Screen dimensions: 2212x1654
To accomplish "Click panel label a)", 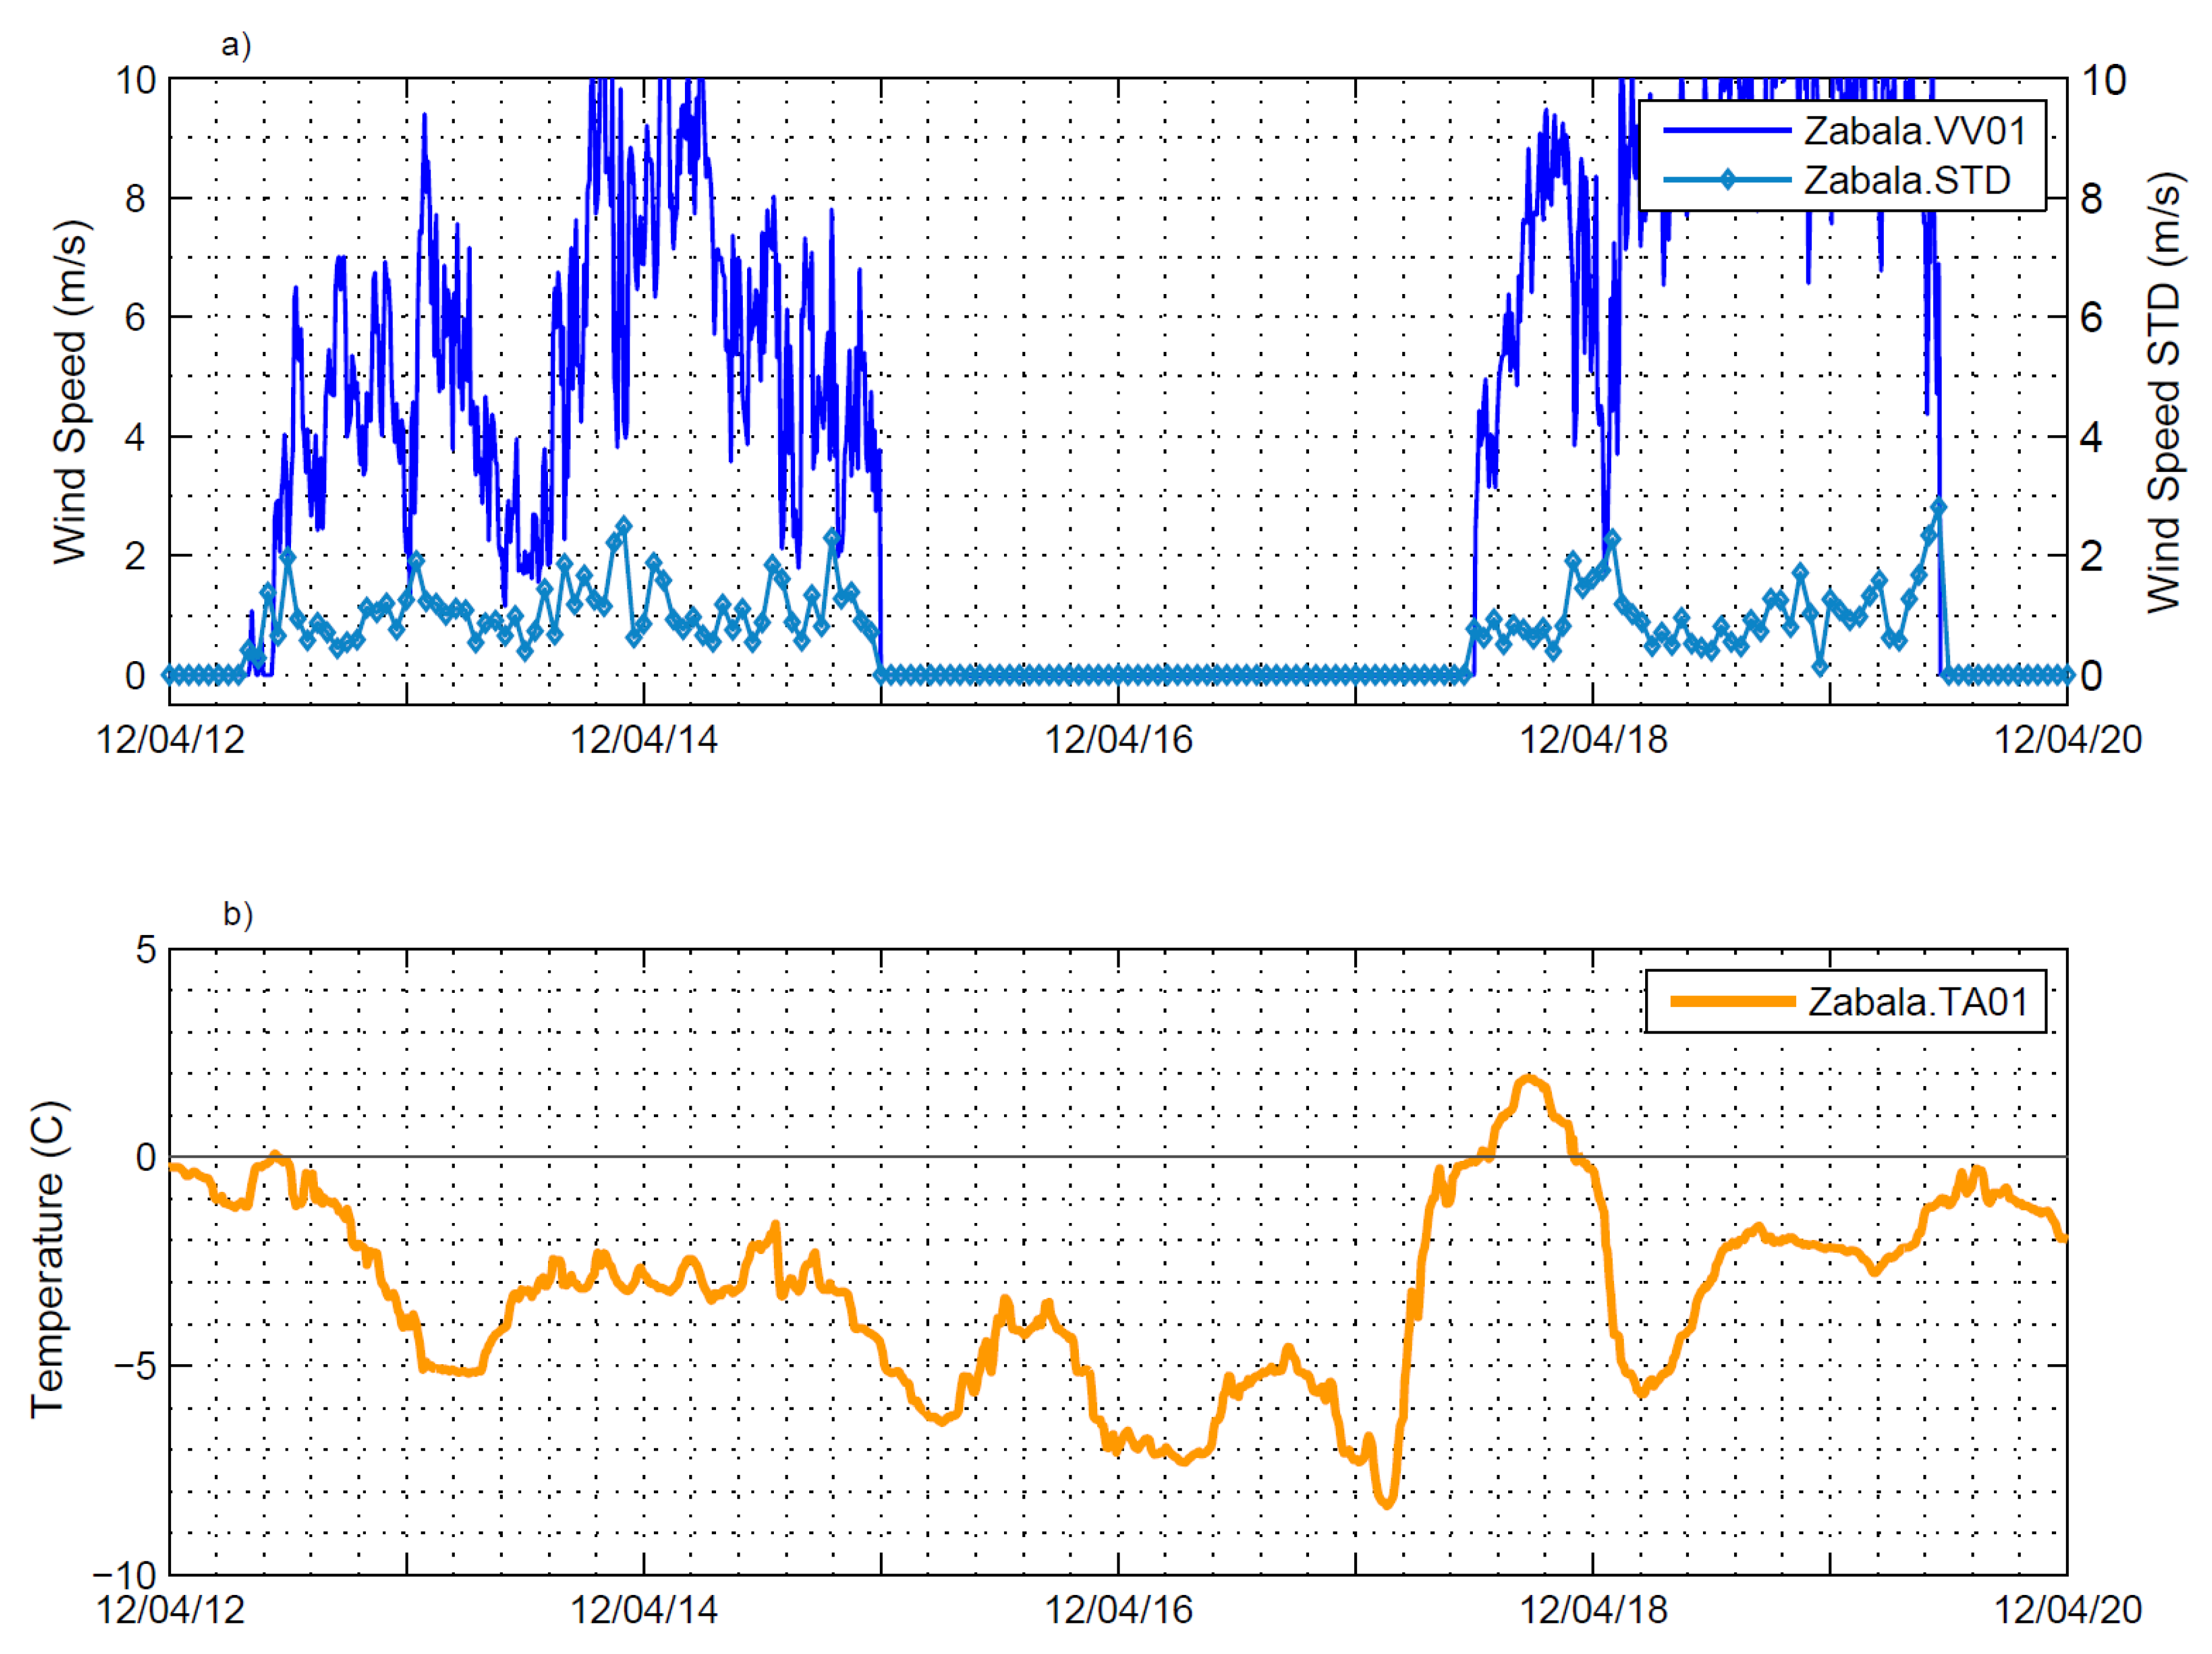I will click(x=236, y=45).
